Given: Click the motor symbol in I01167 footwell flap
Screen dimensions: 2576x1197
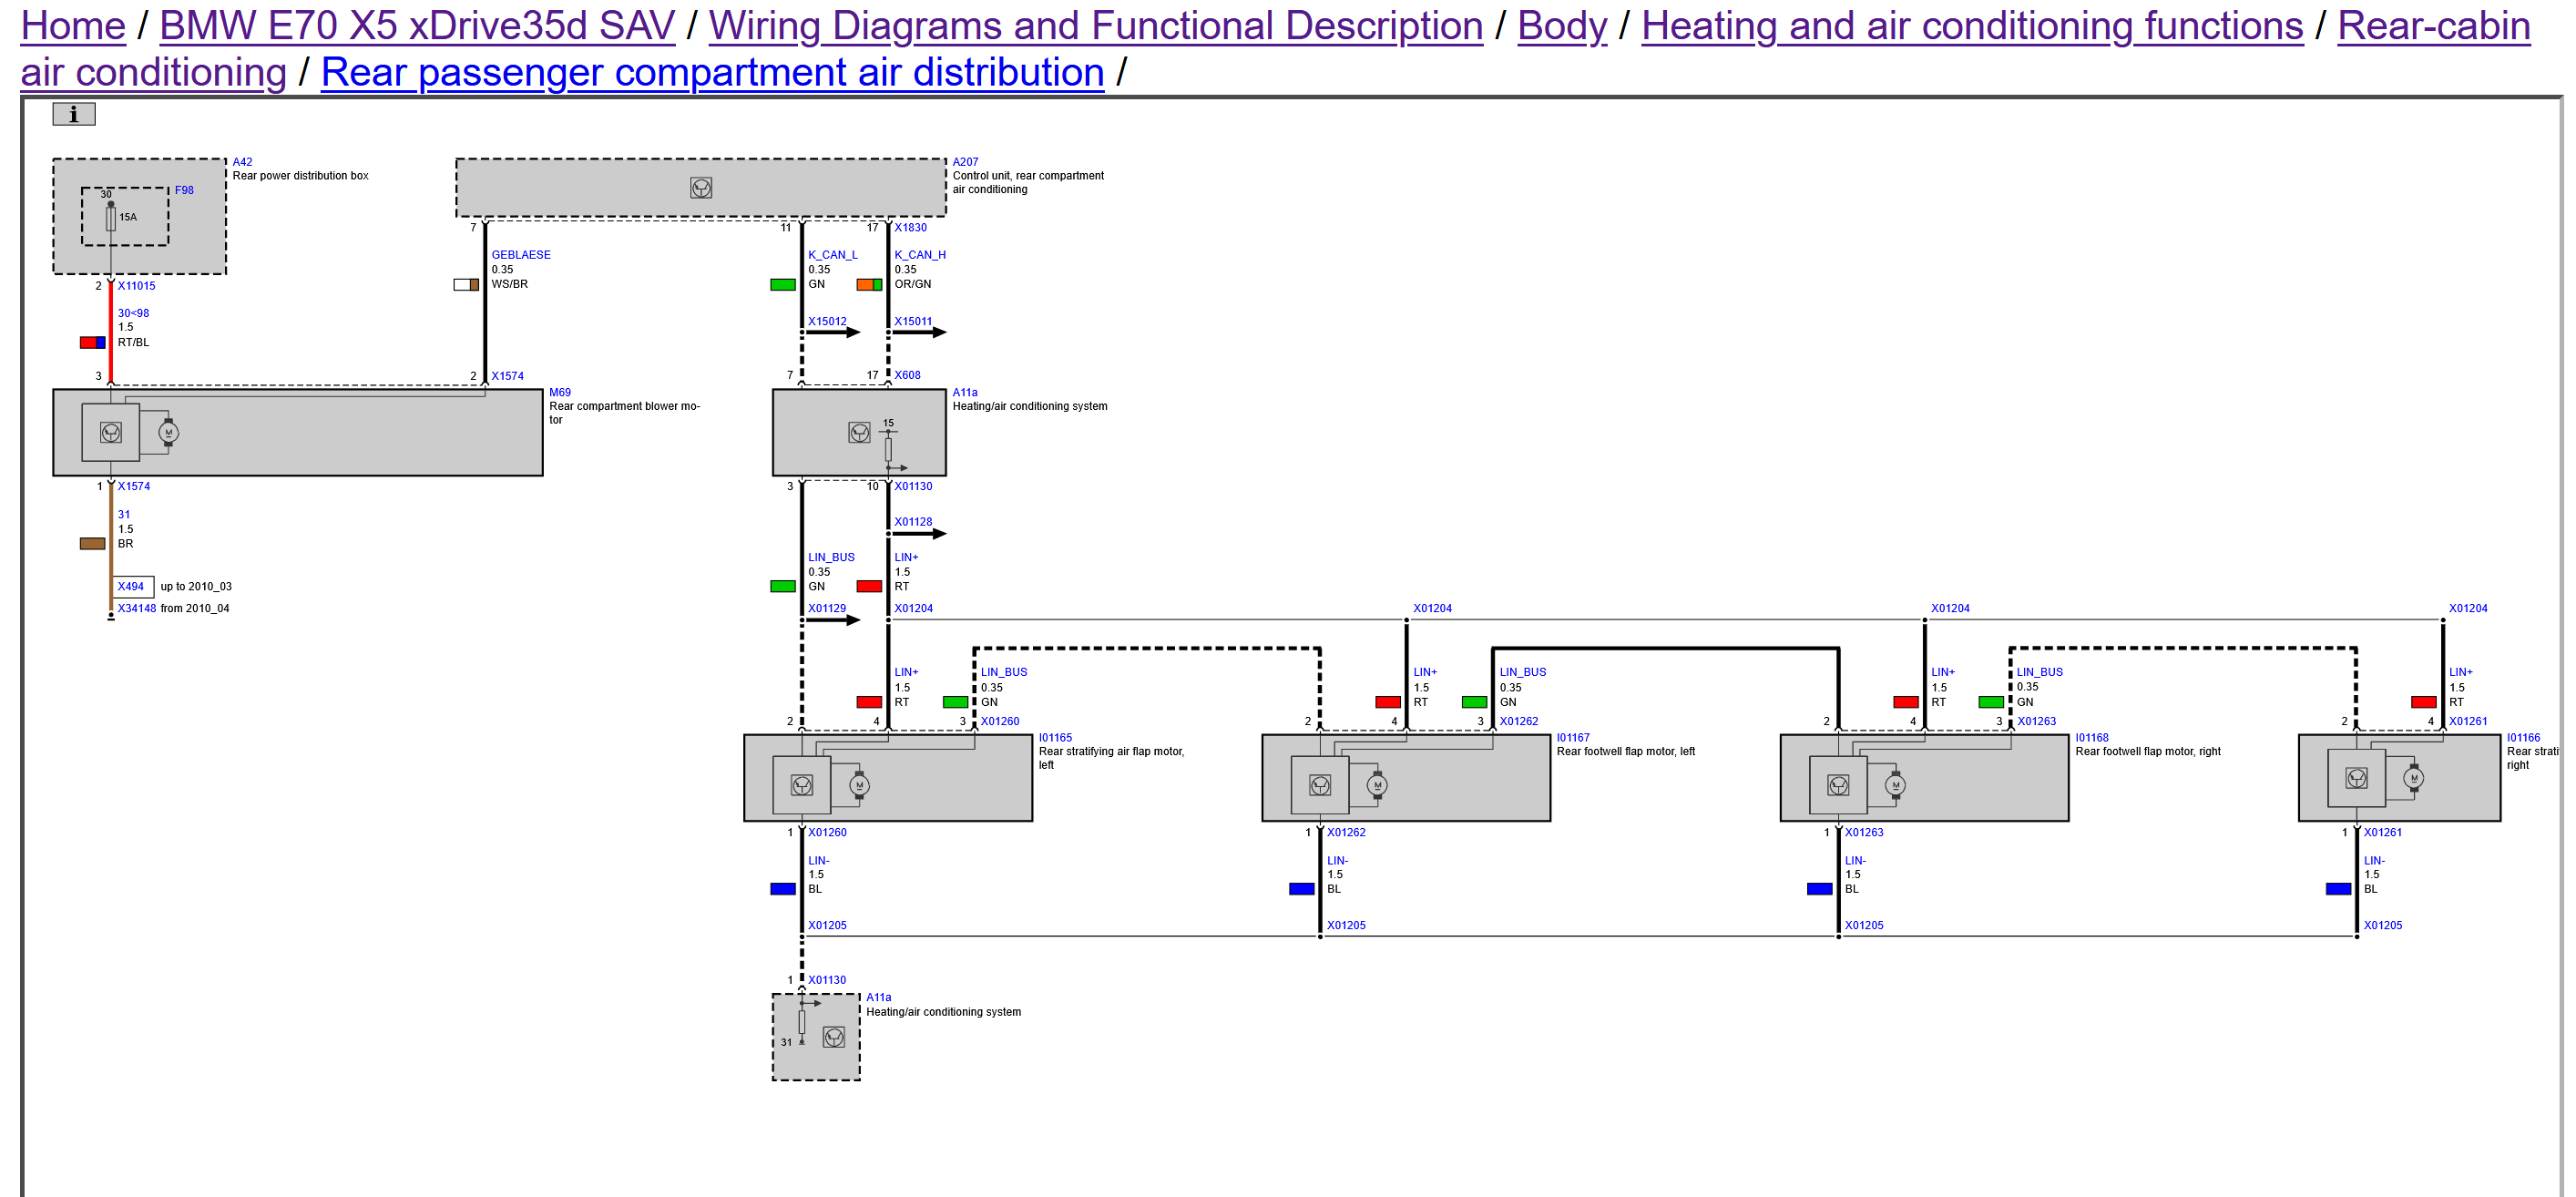Looking at the screenshot, I should pyautogui.click(x=1377, y=785).
